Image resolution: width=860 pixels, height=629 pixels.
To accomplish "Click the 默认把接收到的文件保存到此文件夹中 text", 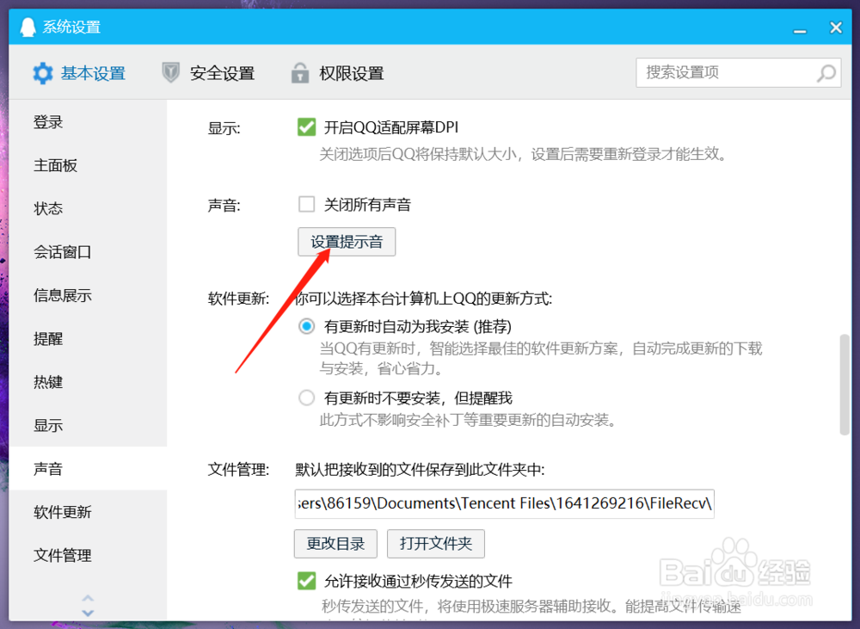I will pos(420,469).
